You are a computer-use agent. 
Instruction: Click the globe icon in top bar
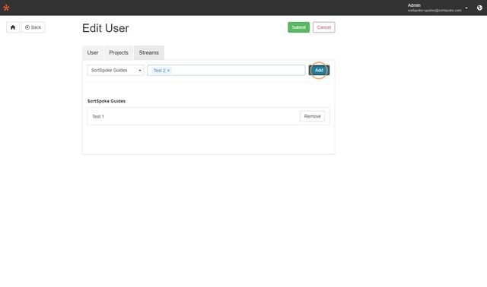point(479,8)
